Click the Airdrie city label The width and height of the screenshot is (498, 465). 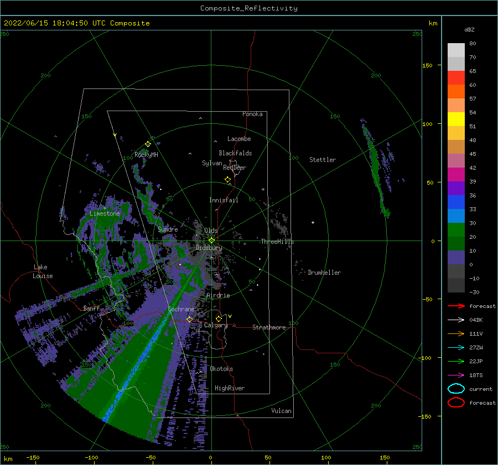[x=218, y=295]
